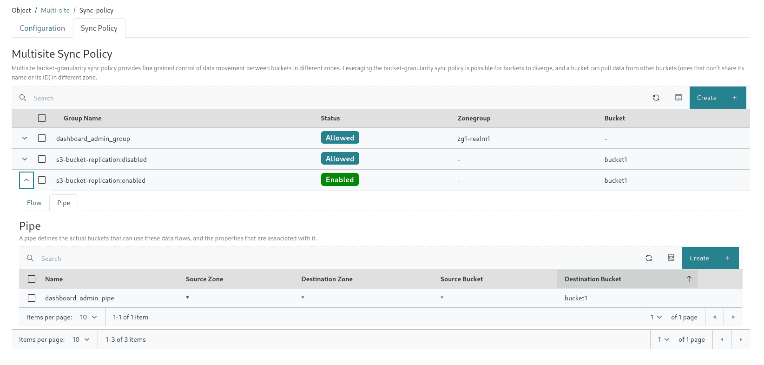Screen dimensions: 764x365
Task: Check the s3-bucket-replication:enabled row
Action: coord(42,180)
